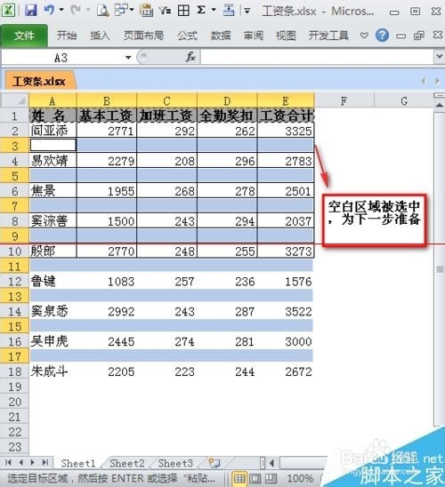This screenshot has width=445, height=487.
Task: Switch to the 审阅 ribbon tab
Action: [x=254, y=36]
